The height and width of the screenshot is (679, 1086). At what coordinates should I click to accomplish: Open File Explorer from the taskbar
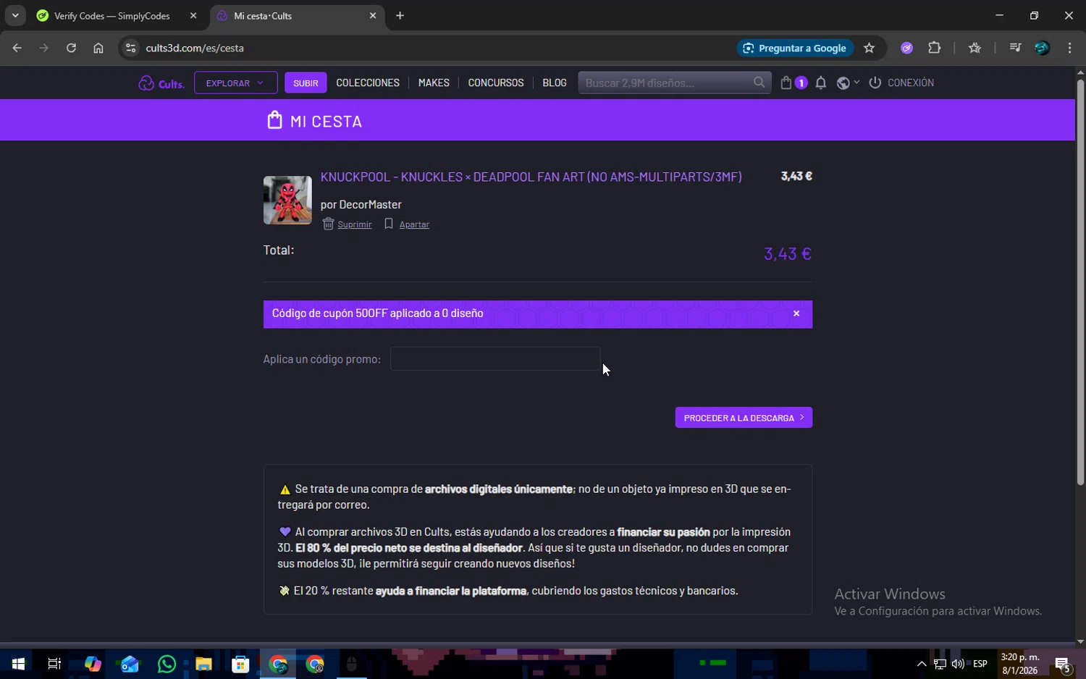point(203,664)
